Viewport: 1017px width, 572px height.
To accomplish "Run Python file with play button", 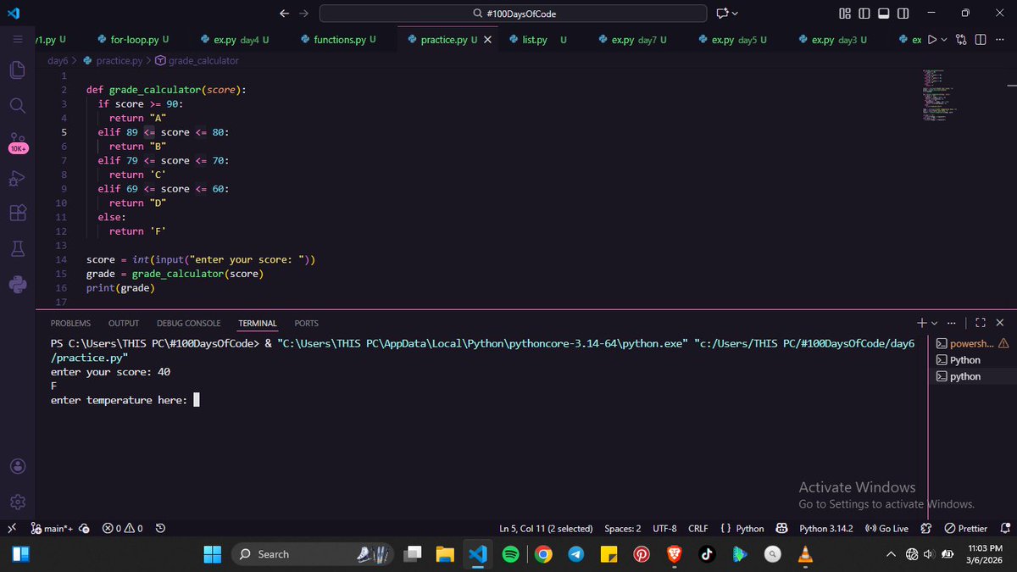I will (x=932, y=40).
